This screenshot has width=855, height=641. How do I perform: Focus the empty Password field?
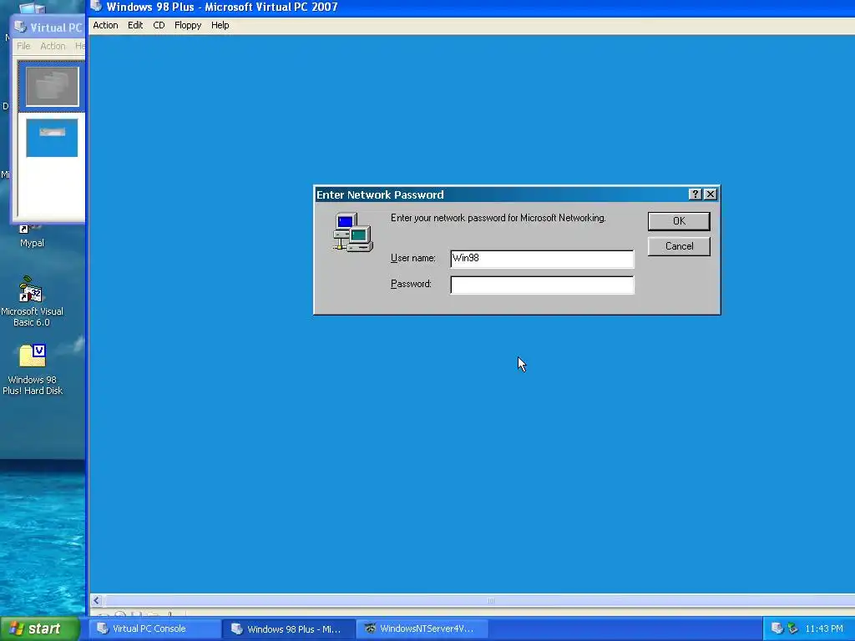(x=542, y=285)
